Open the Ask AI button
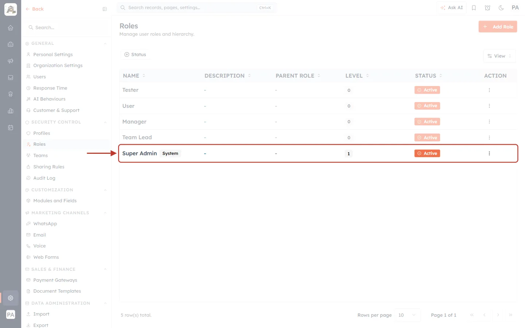 click(x=451, y=8)
